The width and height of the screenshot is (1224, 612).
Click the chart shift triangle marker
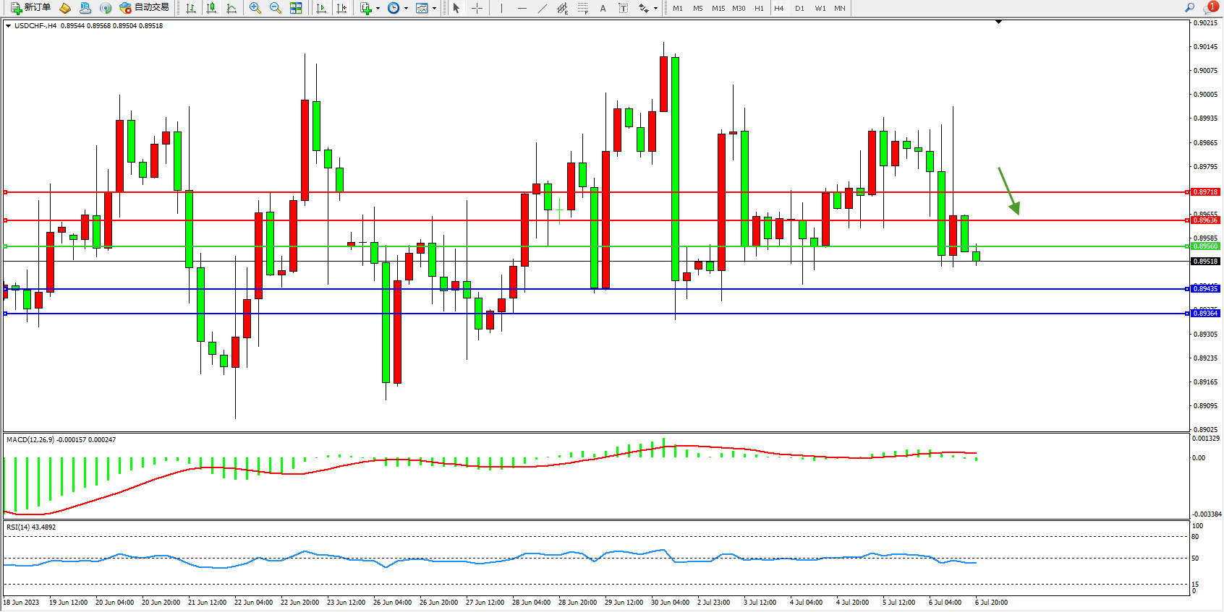coord(998,22)
